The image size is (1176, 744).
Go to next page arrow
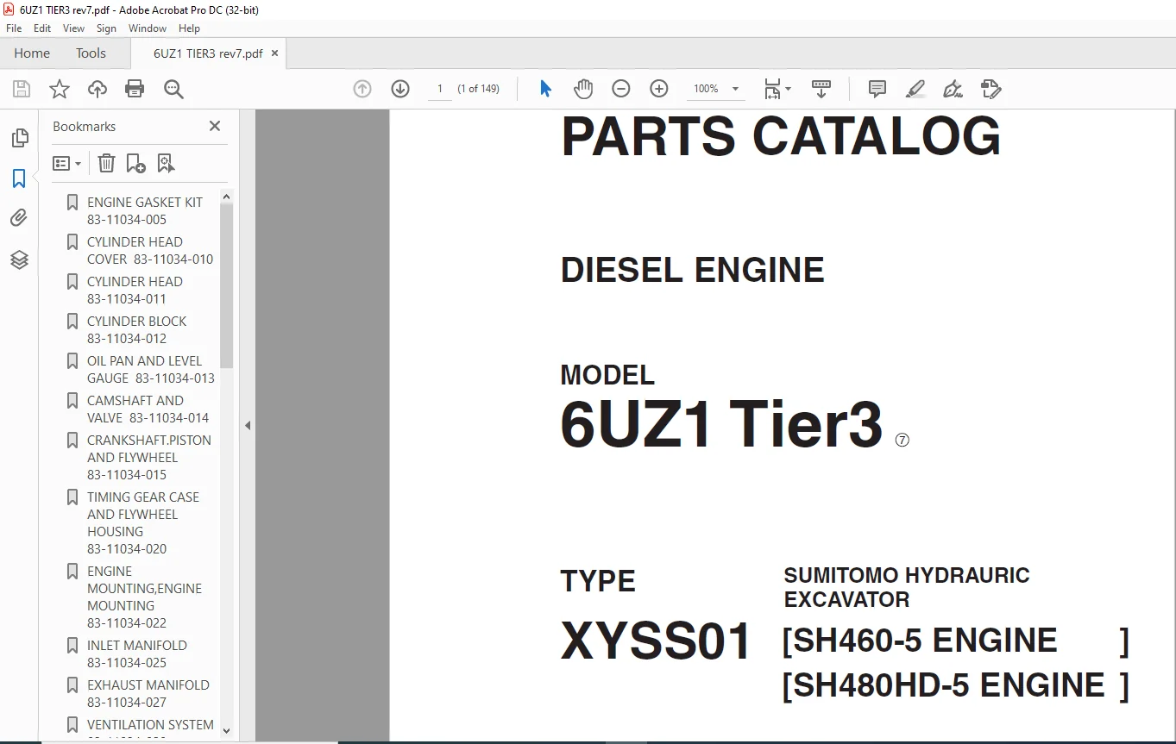coord(400,89)
